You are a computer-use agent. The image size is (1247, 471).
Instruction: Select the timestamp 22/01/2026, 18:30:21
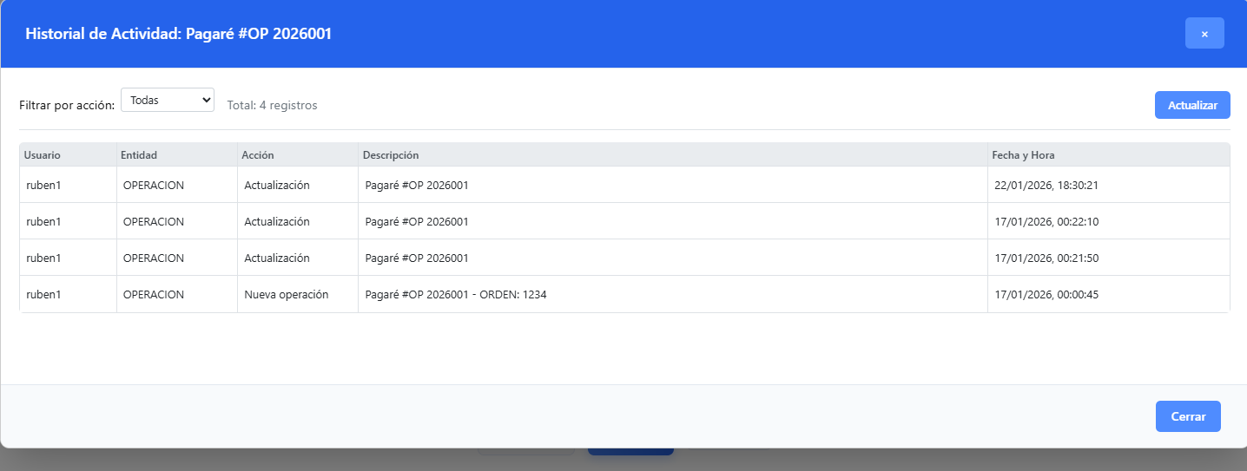pyautogui.click(x=1046, y=186)
